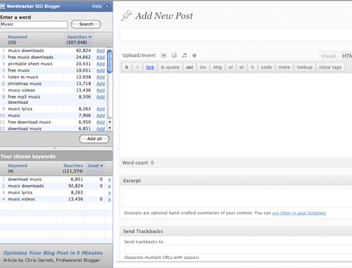Screen dimensions: 352x268
Task: Sort results by the Searches column
Action: coord(79,37)
